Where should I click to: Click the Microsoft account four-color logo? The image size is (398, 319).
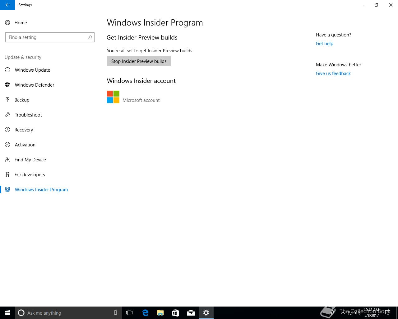(x=113, y=97)
